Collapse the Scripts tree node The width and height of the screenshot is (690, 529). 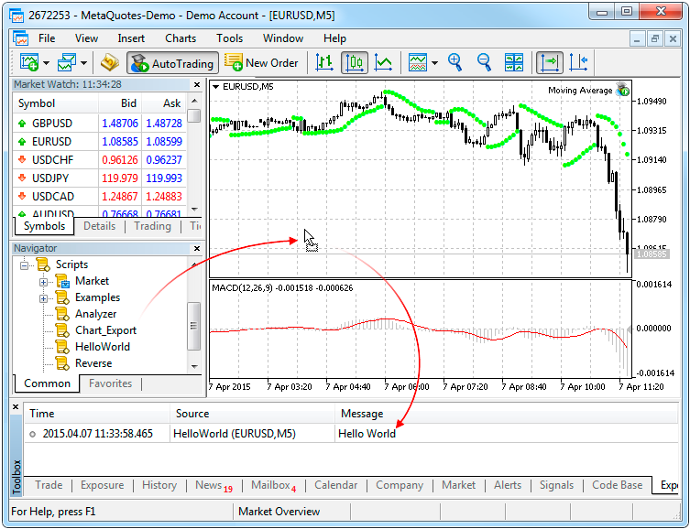coord(24,264)
